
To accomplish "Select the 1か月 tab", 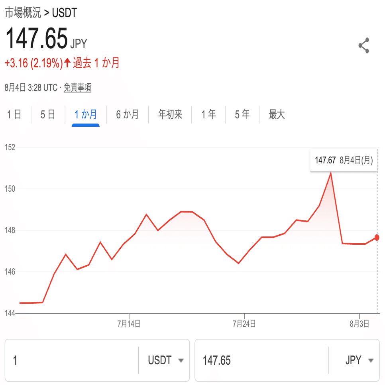I will tap(86, 115).
